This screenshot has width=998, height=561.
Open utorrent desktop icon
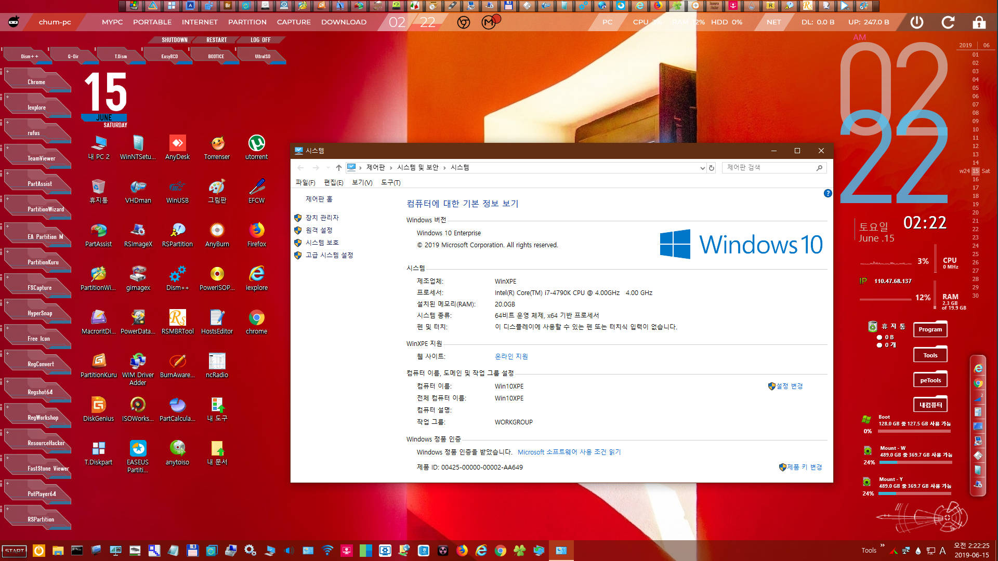pos(256,148)
